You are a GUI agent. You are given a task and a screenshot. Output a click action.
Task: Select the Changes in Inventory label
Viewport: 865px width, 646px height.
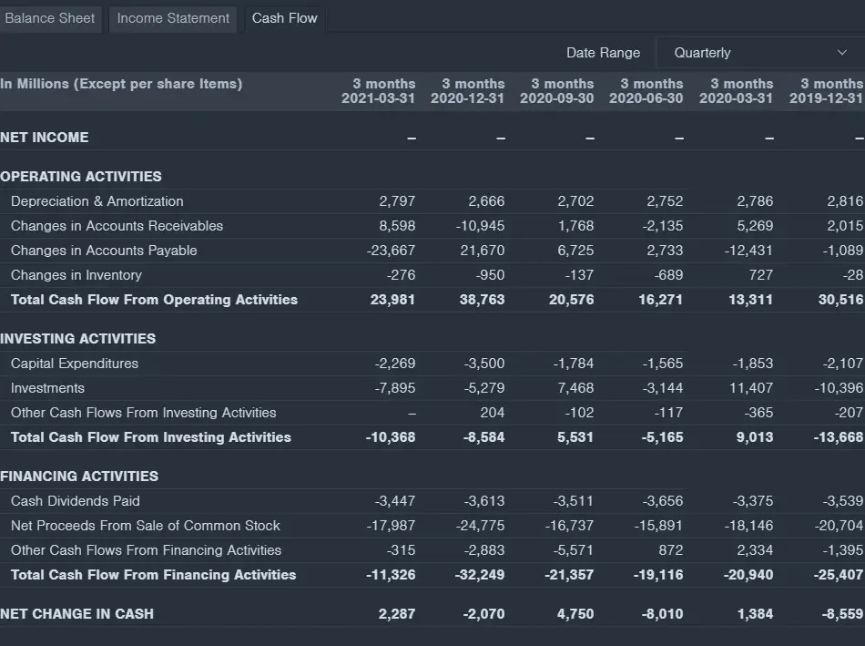76,275
